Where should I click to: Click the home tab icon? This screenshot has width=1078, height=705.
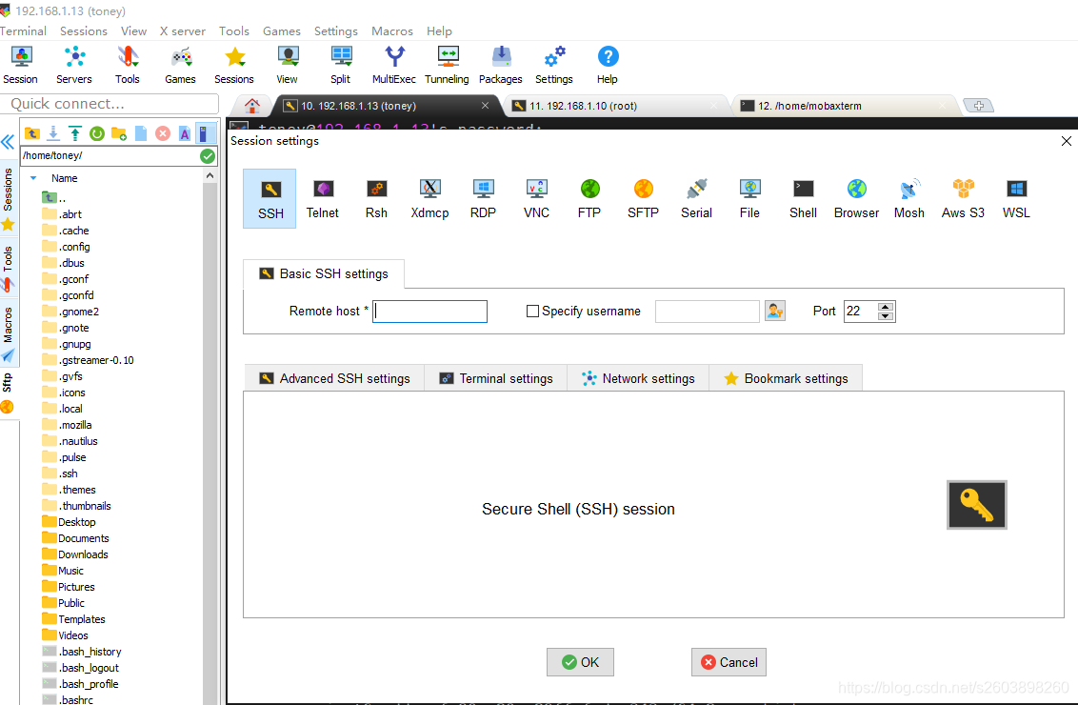pos(252,105)
